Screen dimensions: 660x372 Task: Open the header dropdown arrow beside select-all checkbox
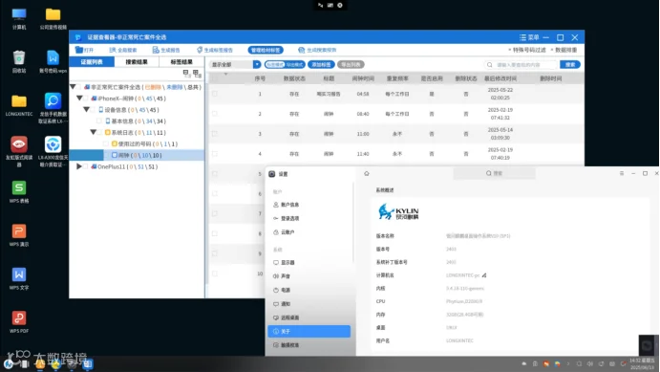tap(225, 75)
